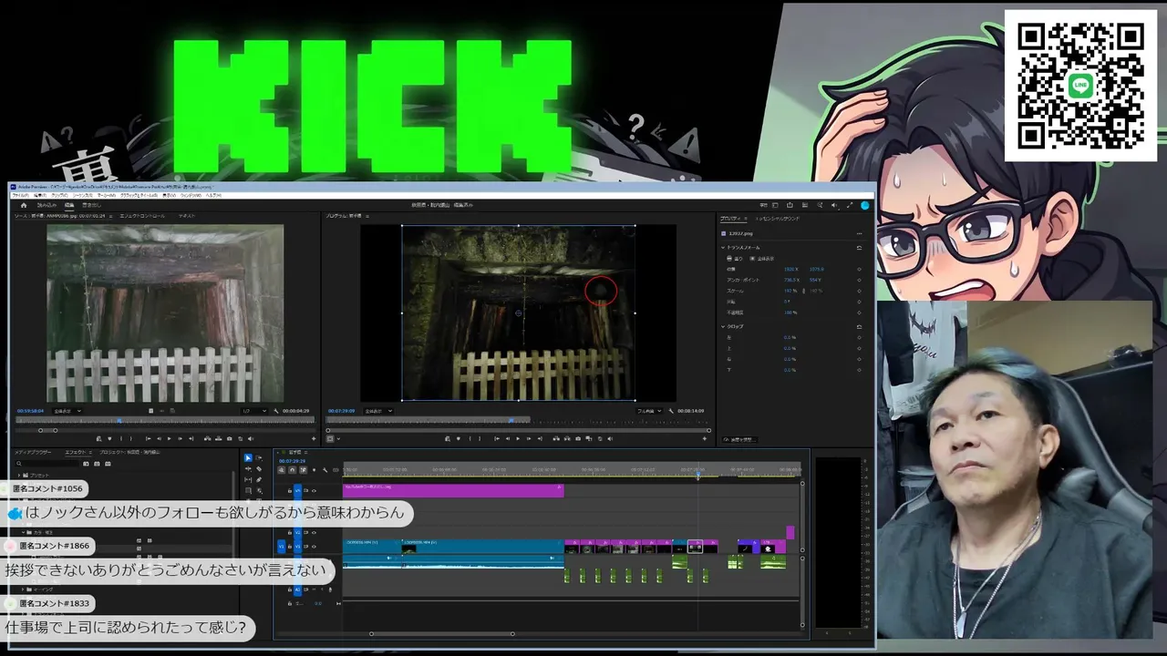Toggle V1 source patching indicator
The height and width of the screenshot is (656, 1167).
click(282, 547)
